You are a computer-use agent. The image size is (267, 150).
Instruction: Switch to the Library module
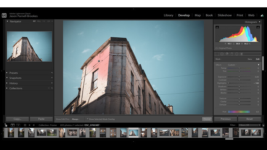169,15
